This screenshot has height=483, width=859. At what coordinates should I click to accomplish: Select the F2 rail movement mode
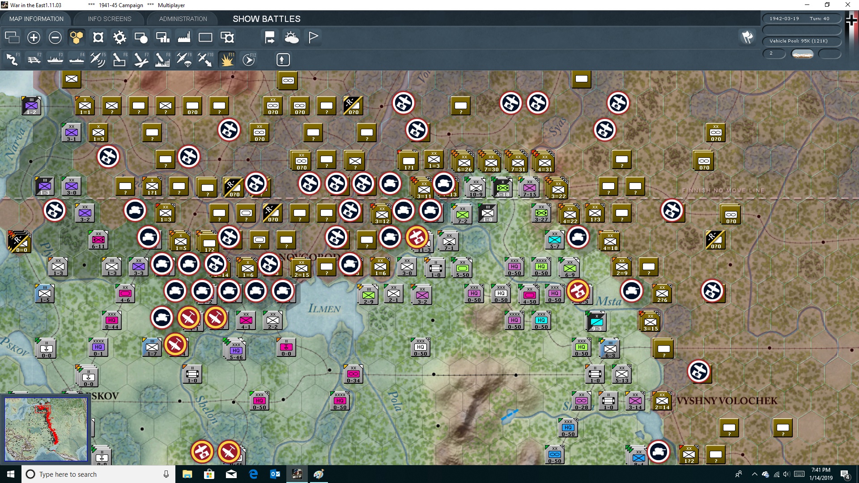point(34,59)
